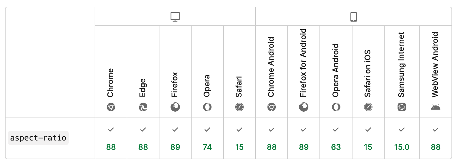This screenshot has height=165, width=462.
Task: Click the Safari desktop compass icon
Action: click(239, 107)
